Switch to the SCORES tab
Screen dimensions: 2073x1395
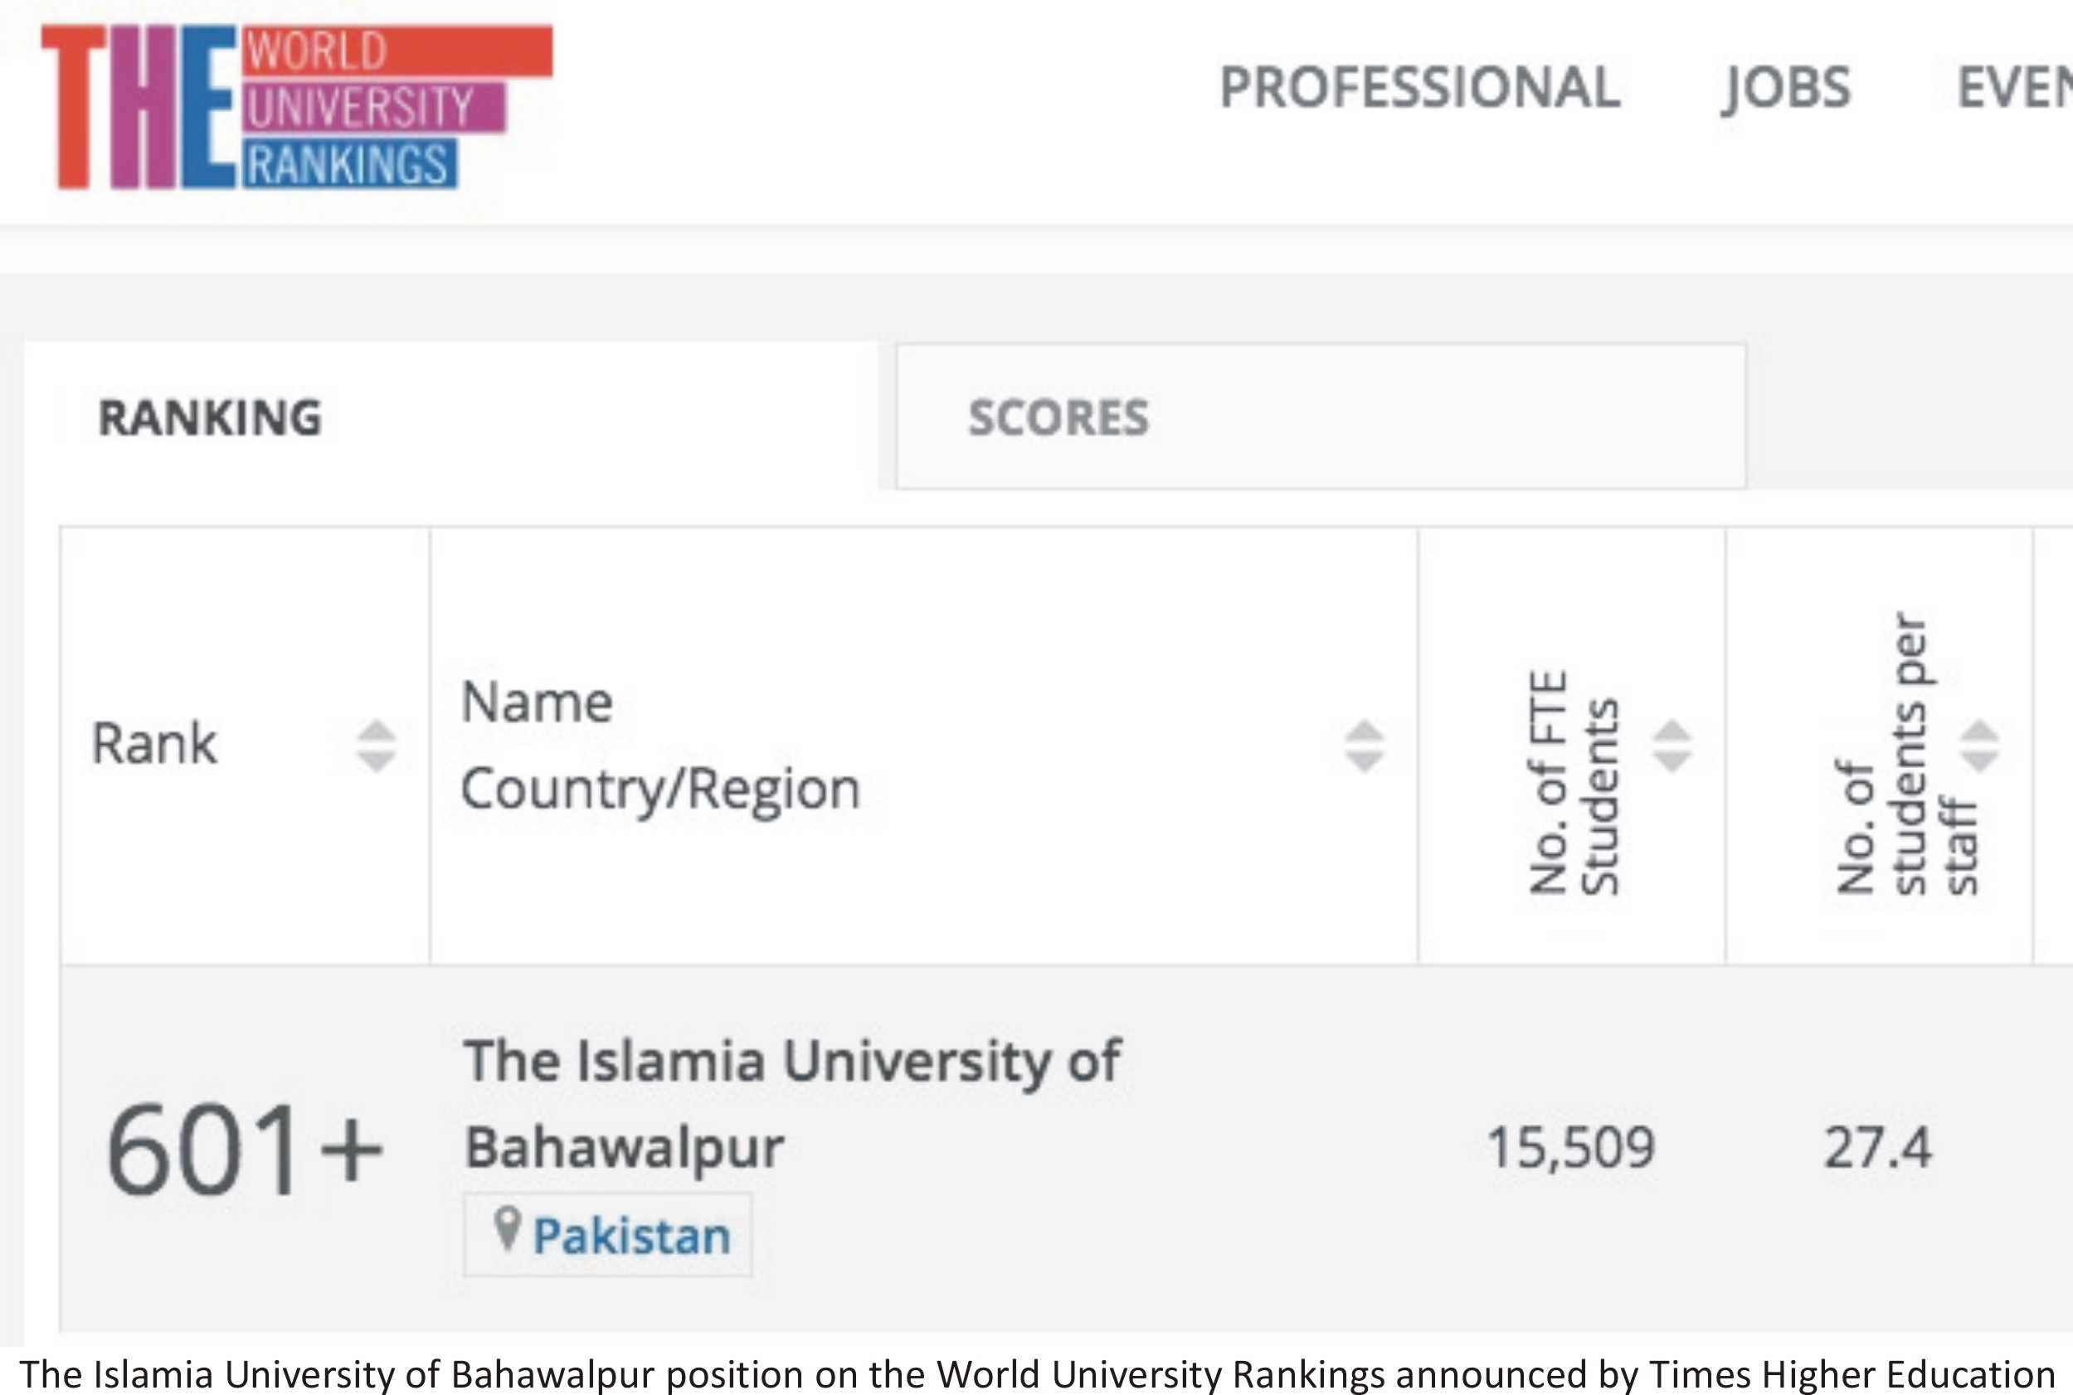(x=1058, y=418)
